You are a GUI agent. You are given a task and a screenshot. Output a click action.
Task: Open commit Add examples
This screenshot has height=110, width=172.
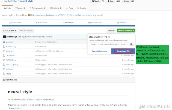tap(41, 56)
